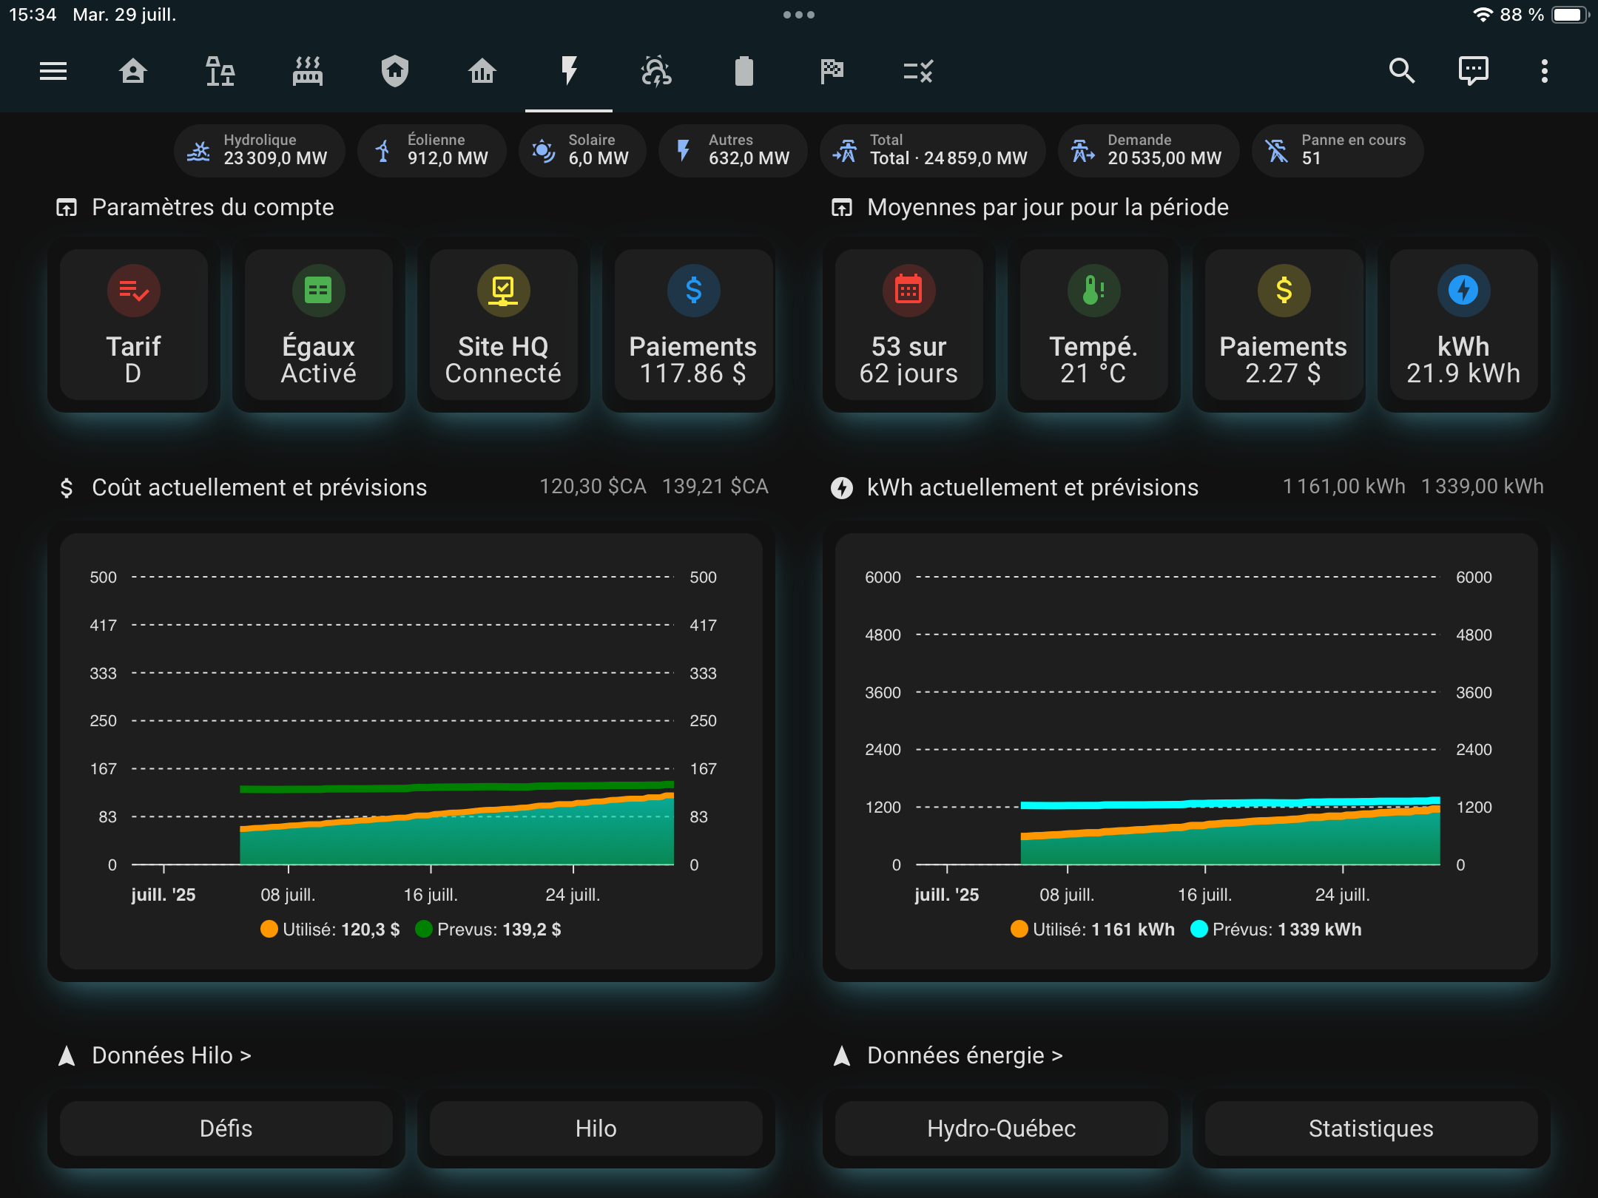This screenshot has height=1198, width=1598.
Task: Open the checklist rule tab icon
Action: tap(918, 71)
